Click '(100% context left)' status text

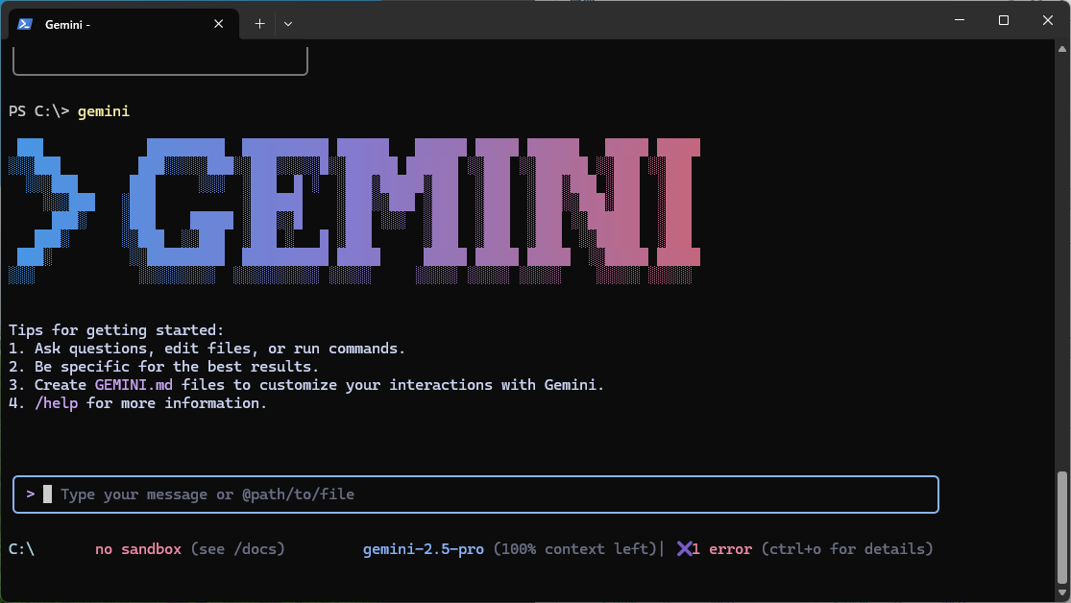(x=575, y=549)
